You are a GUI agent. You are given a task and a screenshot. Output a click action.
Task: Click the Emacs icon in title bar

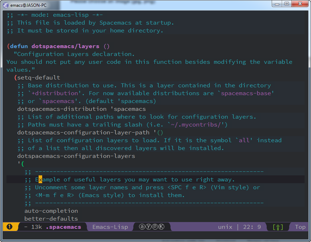click(x=6, y=5)
